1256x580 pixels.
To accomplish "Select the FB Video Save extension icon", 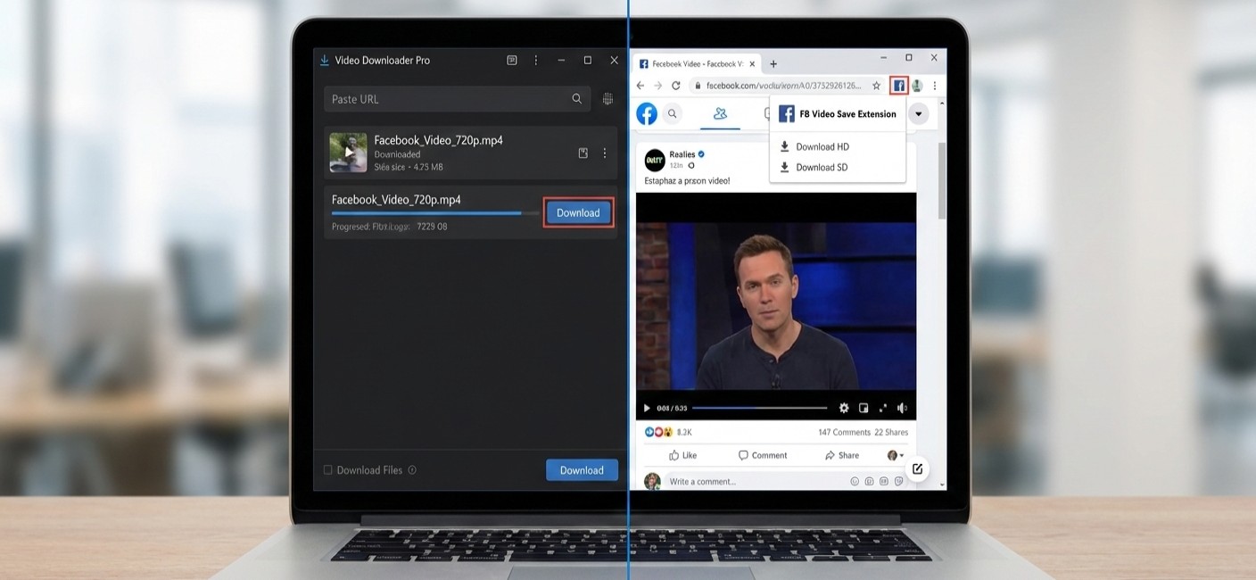I will point(899,85).
